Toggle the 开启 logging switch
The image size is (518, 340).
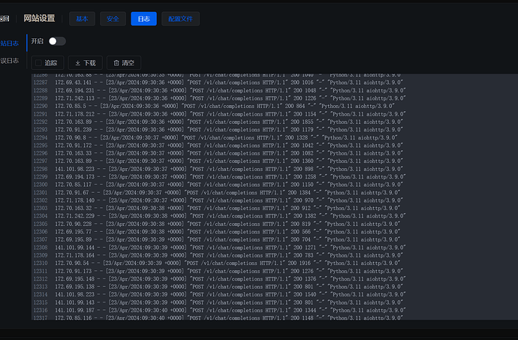point(57,41)
